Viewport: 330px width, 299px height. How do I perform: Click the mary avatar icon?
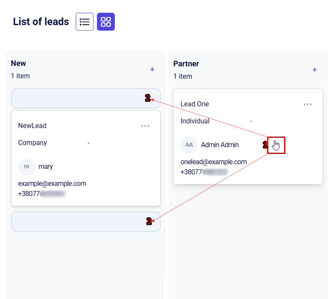[x=27, y=167]
